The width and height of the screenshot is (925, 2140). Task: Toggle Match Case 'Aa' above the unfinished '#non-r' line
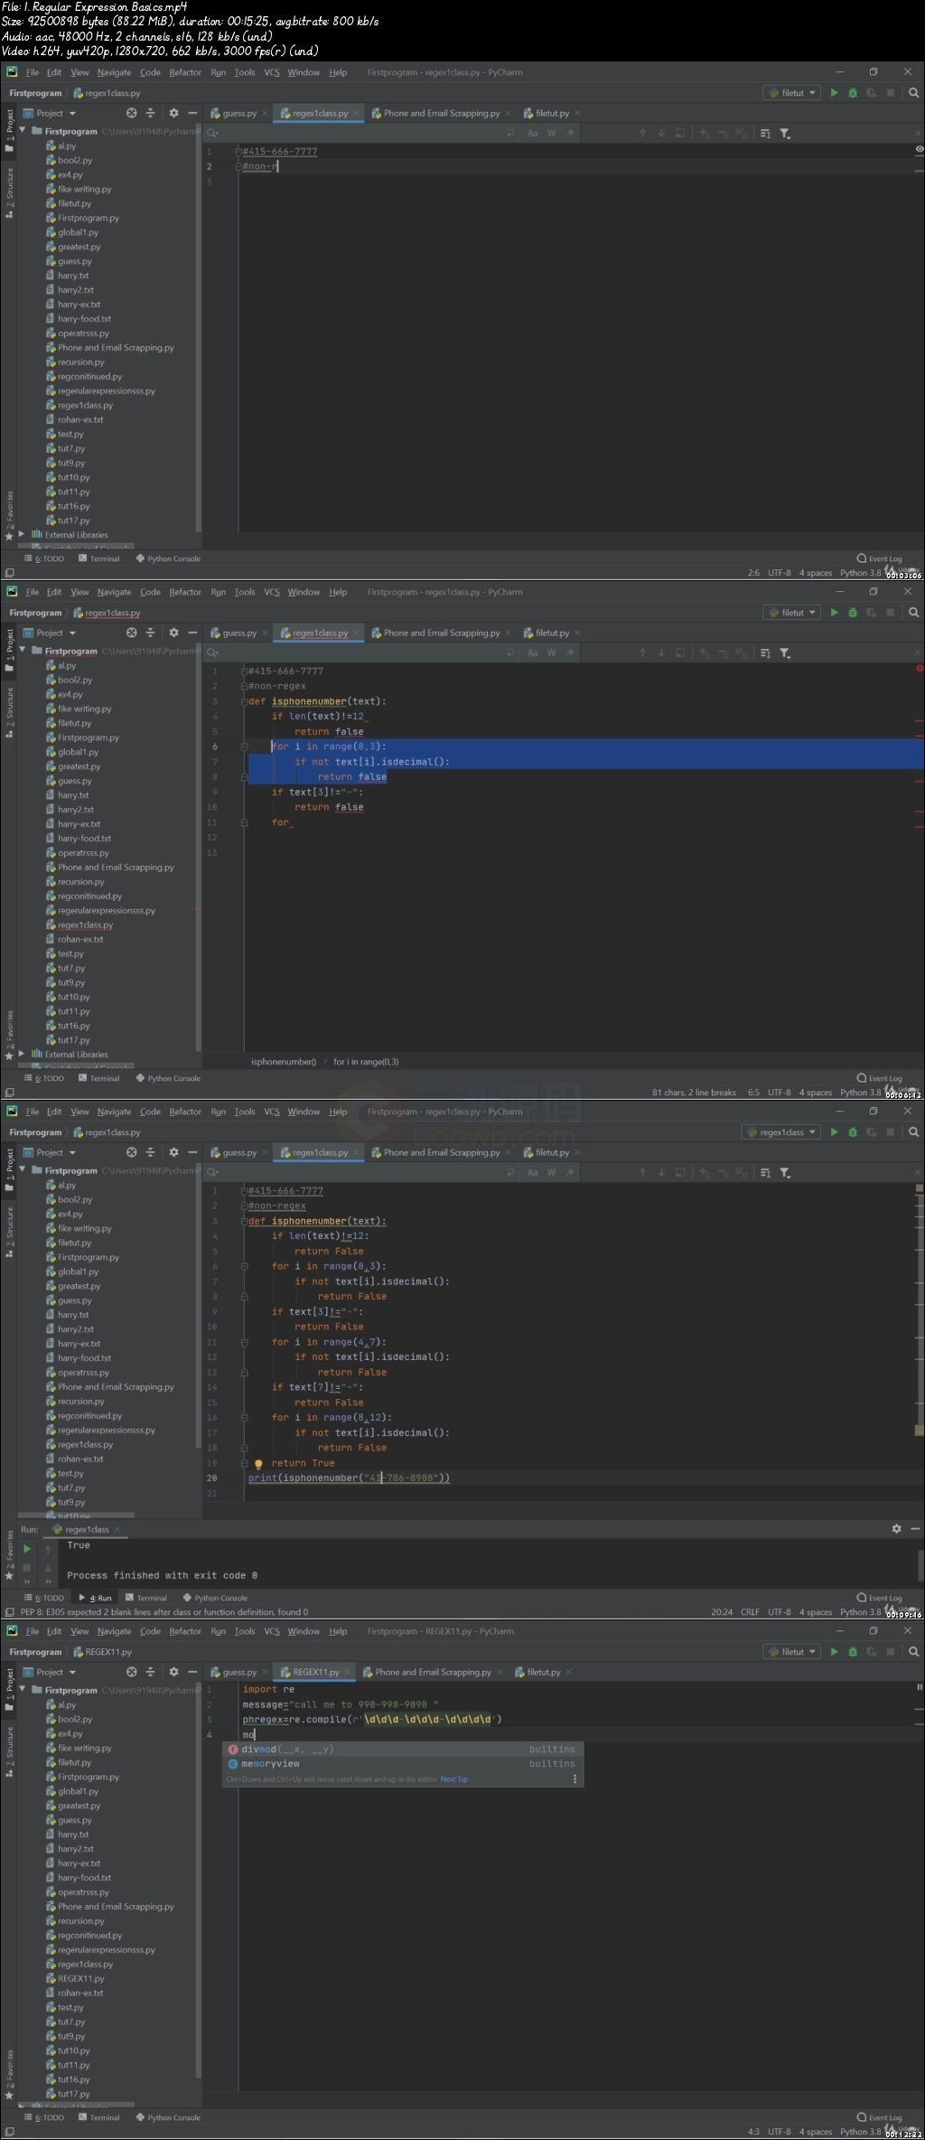tap(533, 133)
